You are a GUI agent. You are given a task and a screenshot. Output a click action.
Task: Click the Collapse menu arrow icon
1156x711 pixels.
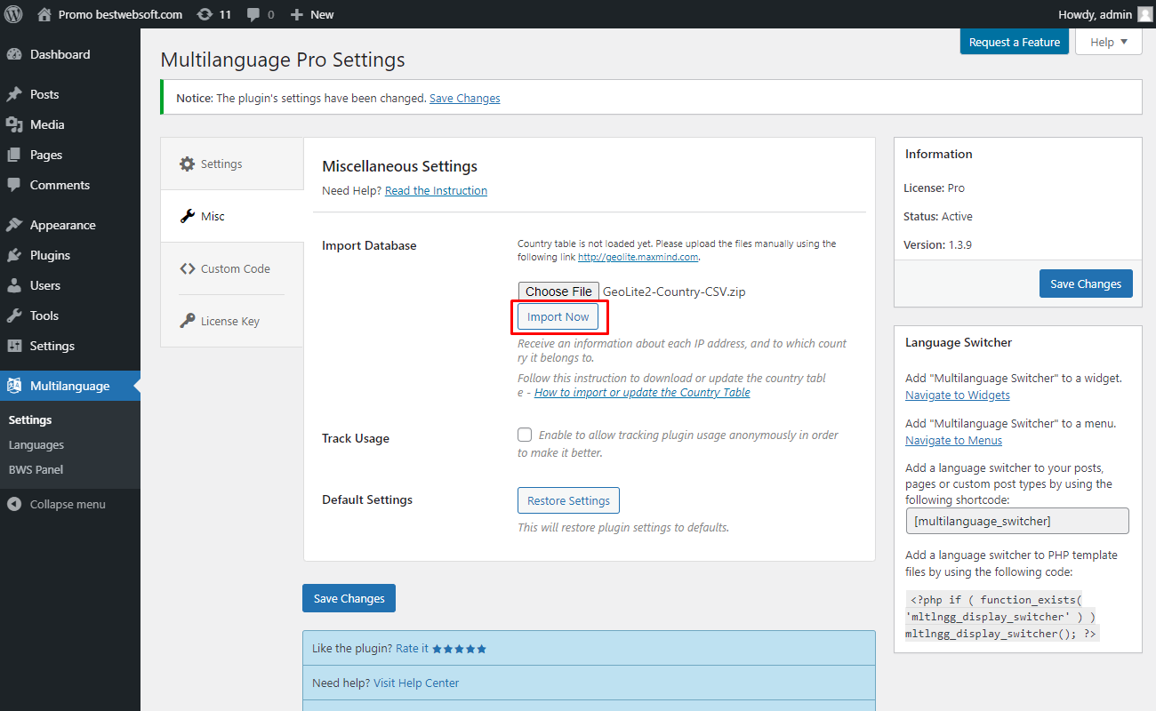(14, 504)
